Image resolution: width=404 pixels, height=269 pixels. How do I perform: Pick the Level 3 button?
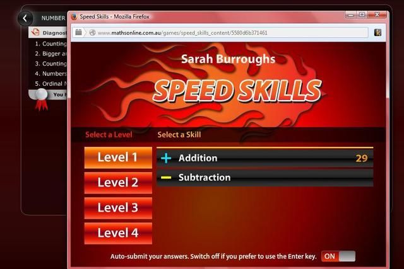118,208
